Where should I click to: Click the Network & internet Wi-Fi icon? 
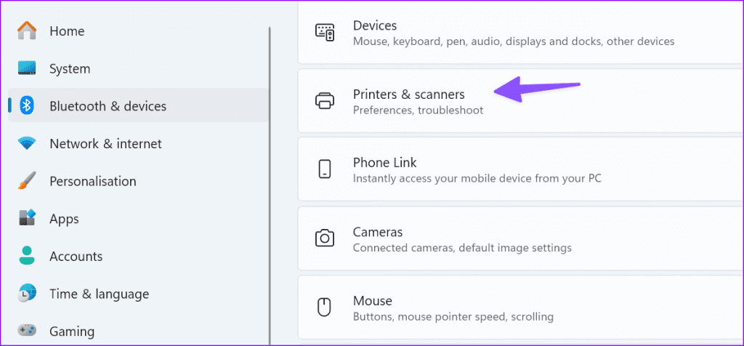coord(27,144)
